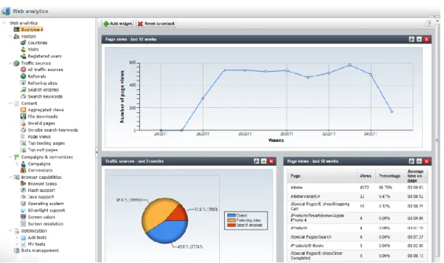Click the Java support icon
This screenshot has width=444, height=263.
pyautogui.click(x=23, y=197)
